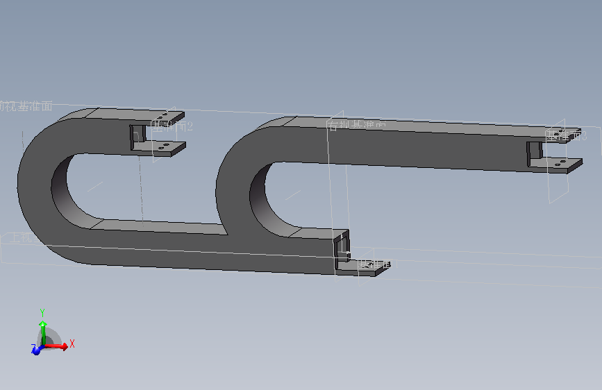Viewport: 602px width, 390px height.
Task: Click the blue Z axis of triad
Action: coord(36,350)
